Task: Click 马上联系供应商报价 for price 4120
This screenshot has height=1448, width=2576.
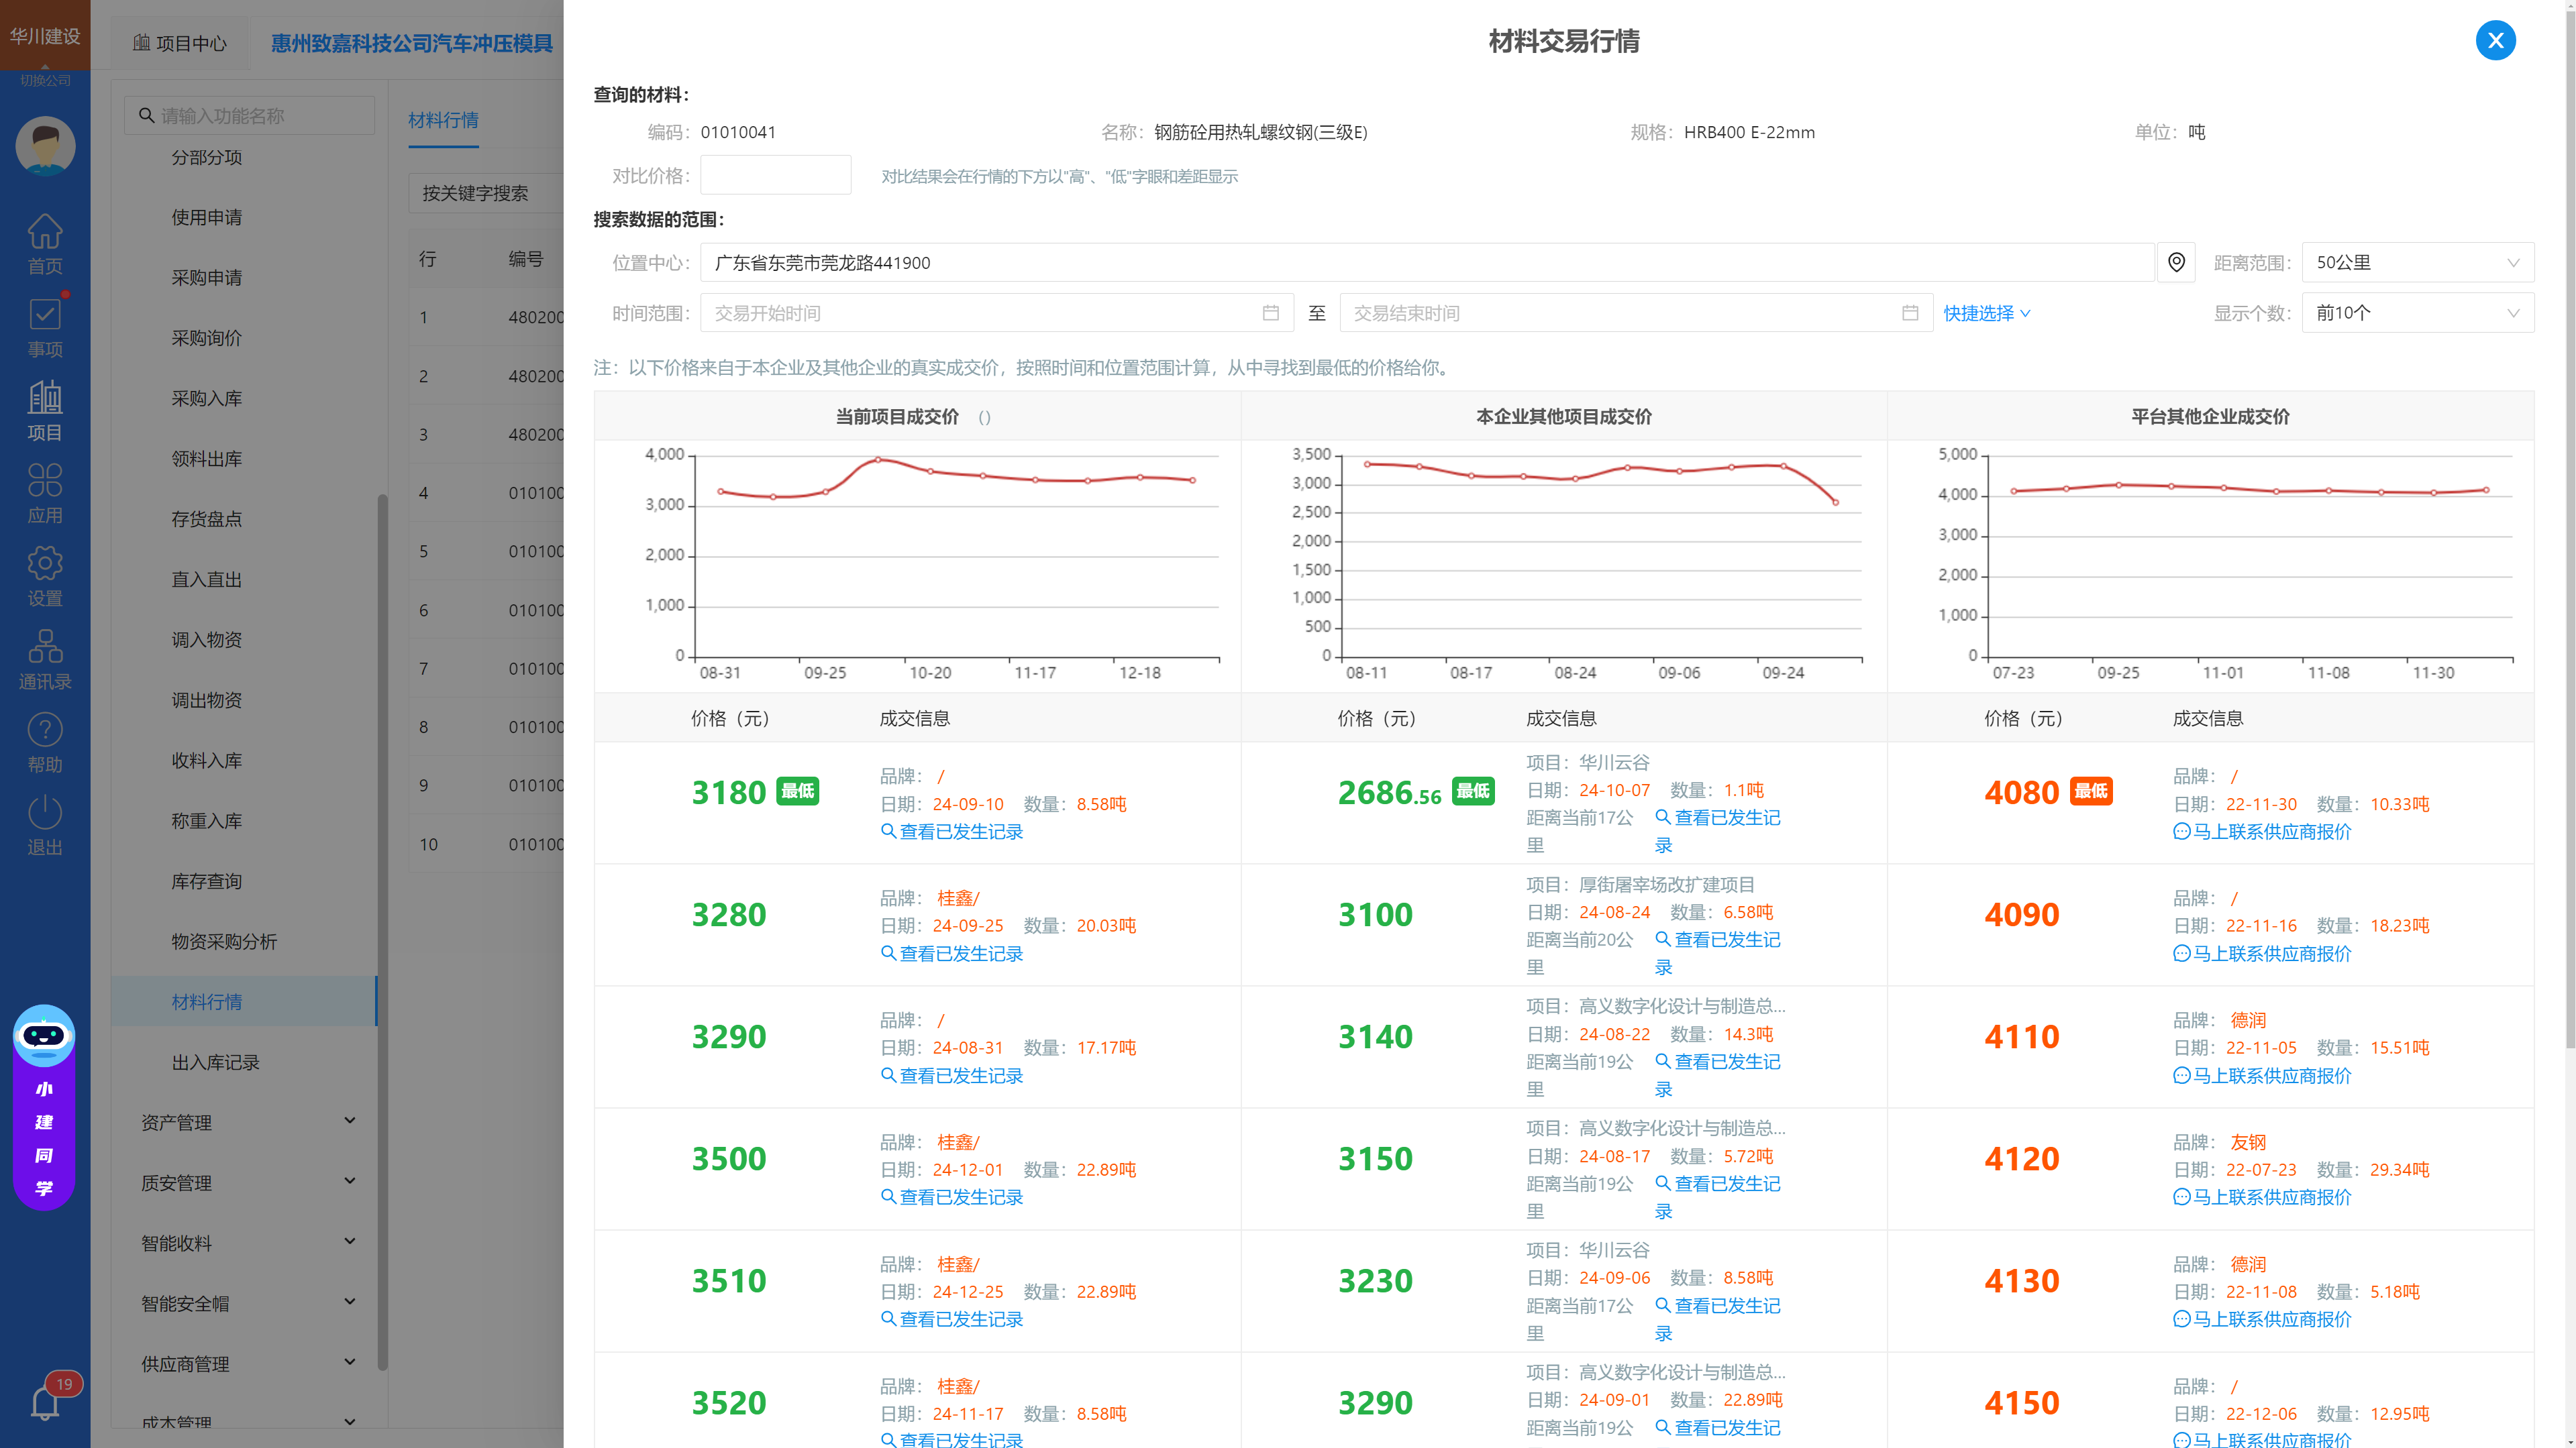Action: tap(2262, 1196)
